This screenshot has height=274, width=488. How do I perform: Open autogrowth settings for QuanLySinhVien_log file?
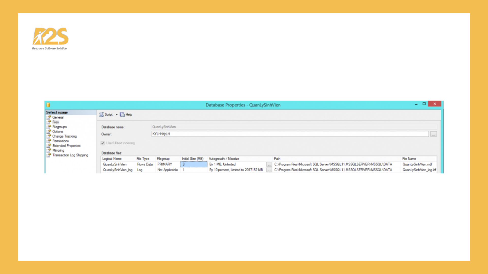pyautogui.click(x=269, y=170)
